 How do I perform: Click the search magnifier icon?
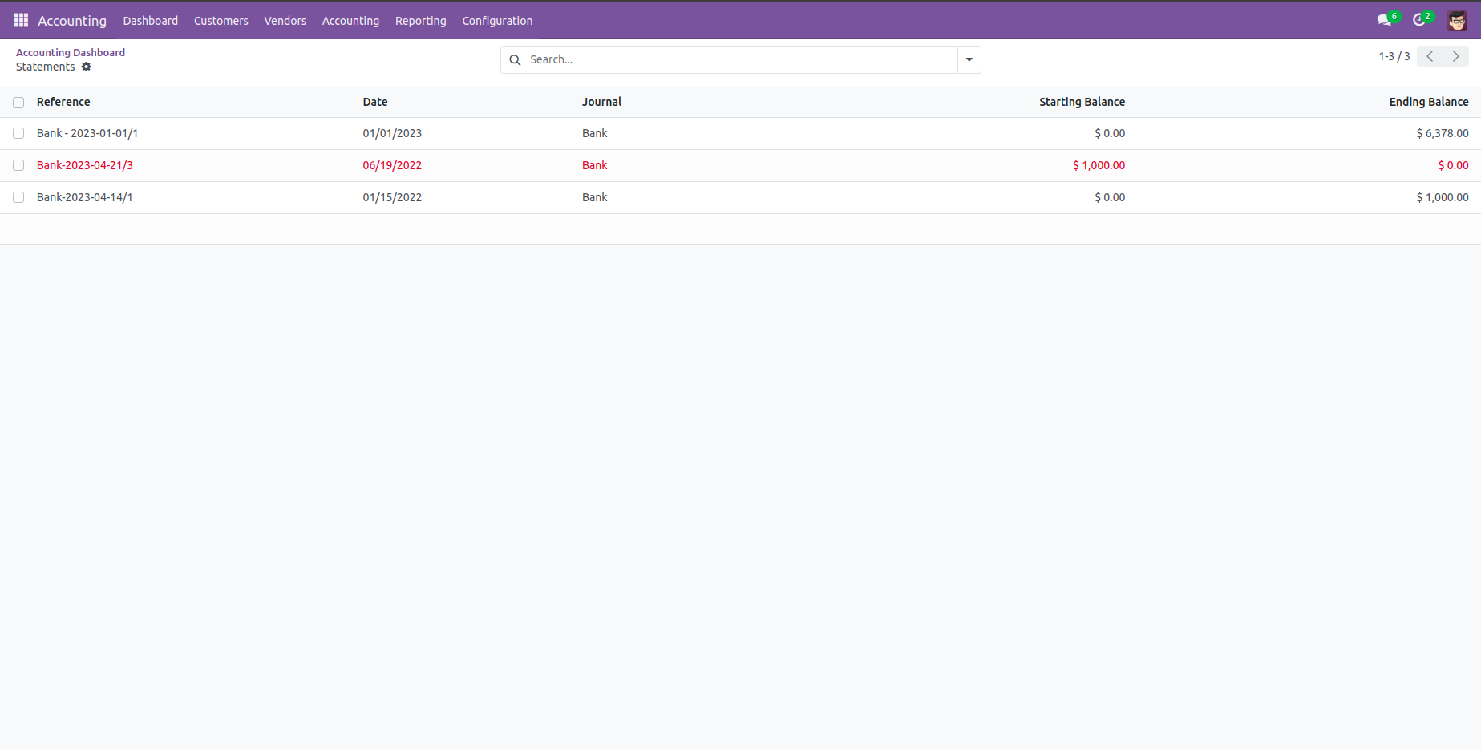[x=516, y=60]
